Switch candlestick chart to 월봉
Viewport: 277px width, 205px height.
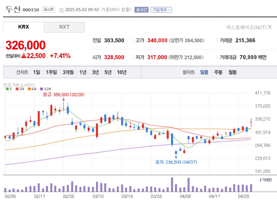coord(232,72)
